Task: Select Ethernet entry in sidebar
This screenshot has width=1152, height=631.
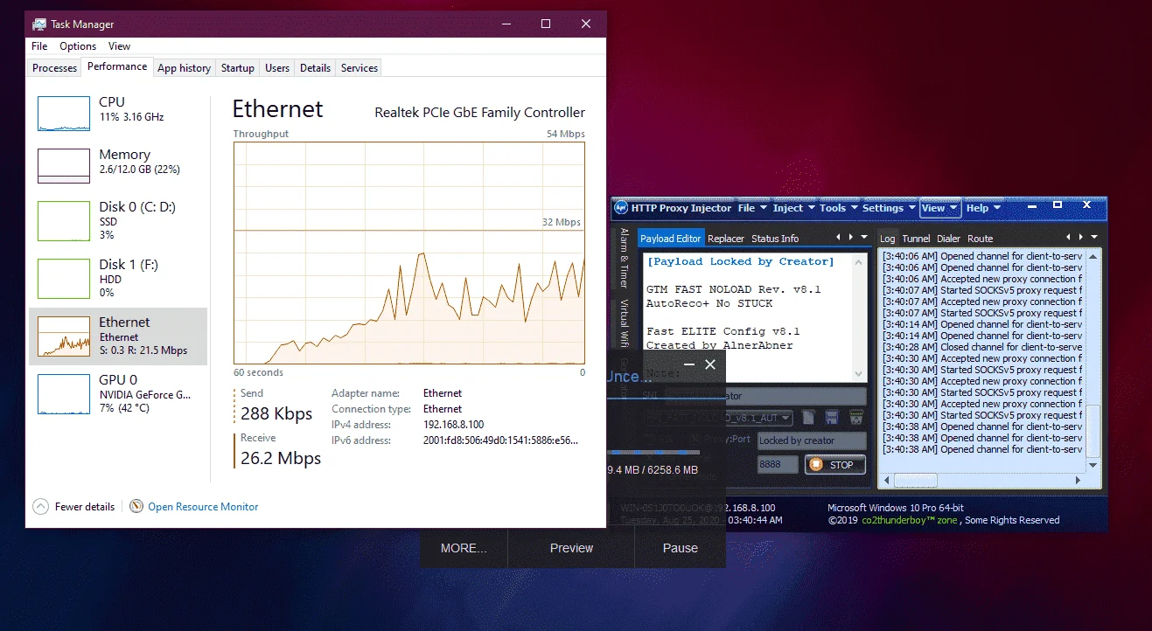Action: pyautogui.click(x=118, y=336)
